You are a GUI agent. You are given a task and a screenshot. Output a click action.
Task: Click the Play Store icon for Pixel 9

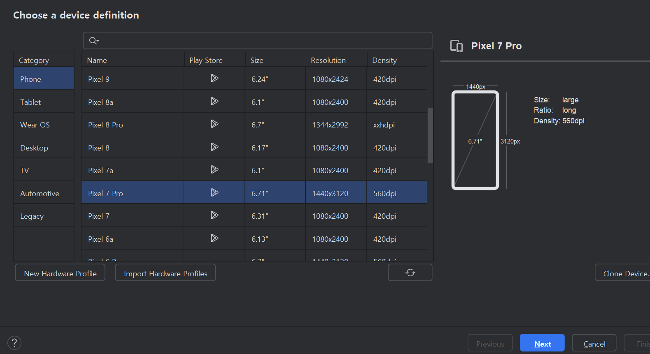[x=214, y=78]
